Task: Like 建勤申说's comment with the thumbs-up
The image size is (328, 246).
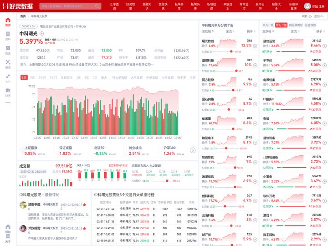Action: point(84,205)
